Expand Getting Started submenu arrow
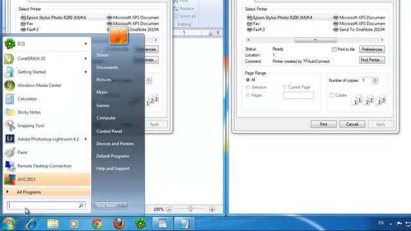Viewport: 411px width, 231px height. pos(85,72)
